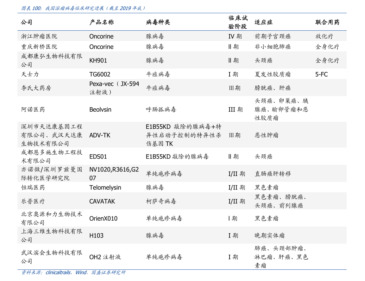Click the cell '恒瑞医药'
This screenshot has height=281, width=365.
(33, 188)
